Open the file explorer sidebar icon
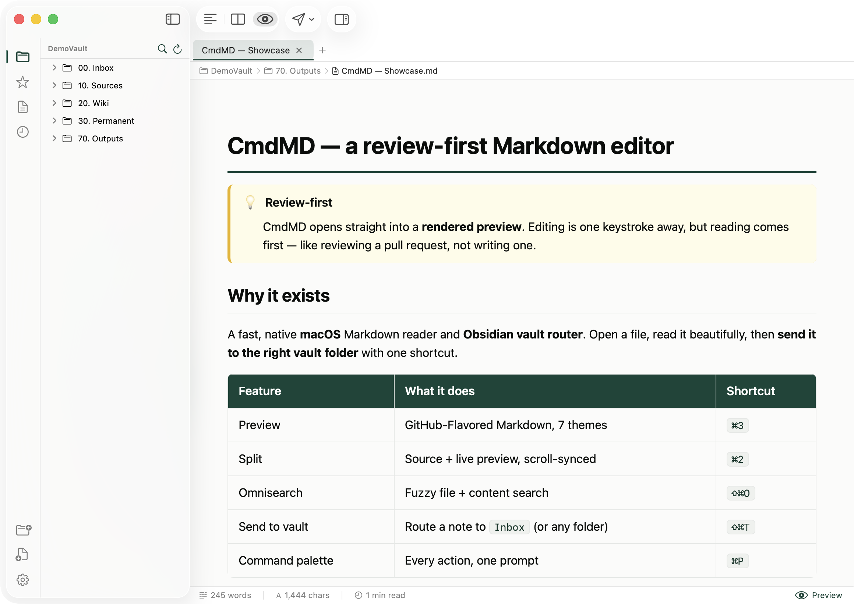The width and height of the screenshot is (854, 604). [23, 57]
